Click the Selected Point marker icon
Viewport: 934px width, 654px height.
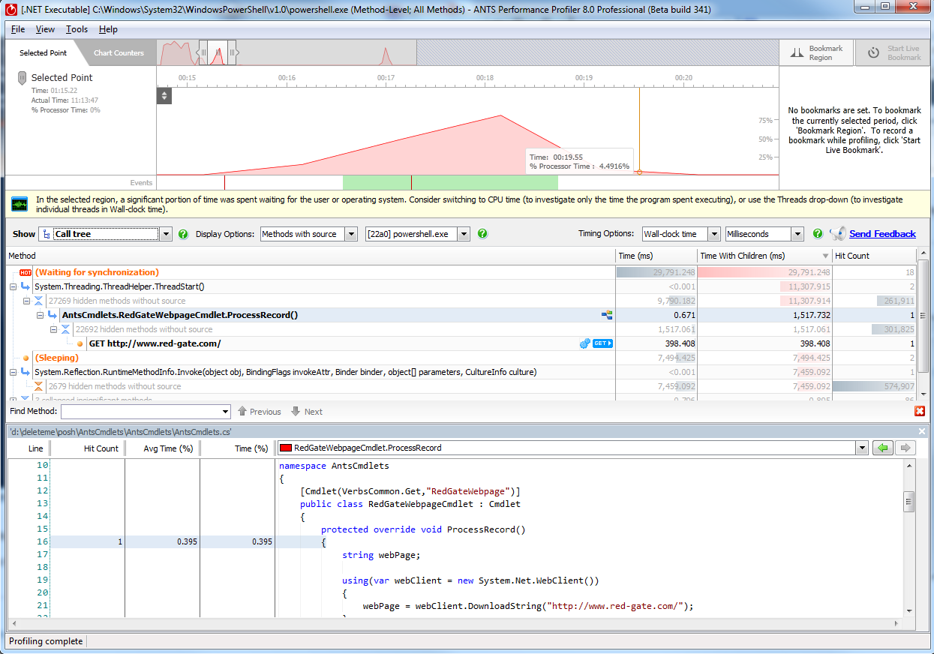(23, 78)
